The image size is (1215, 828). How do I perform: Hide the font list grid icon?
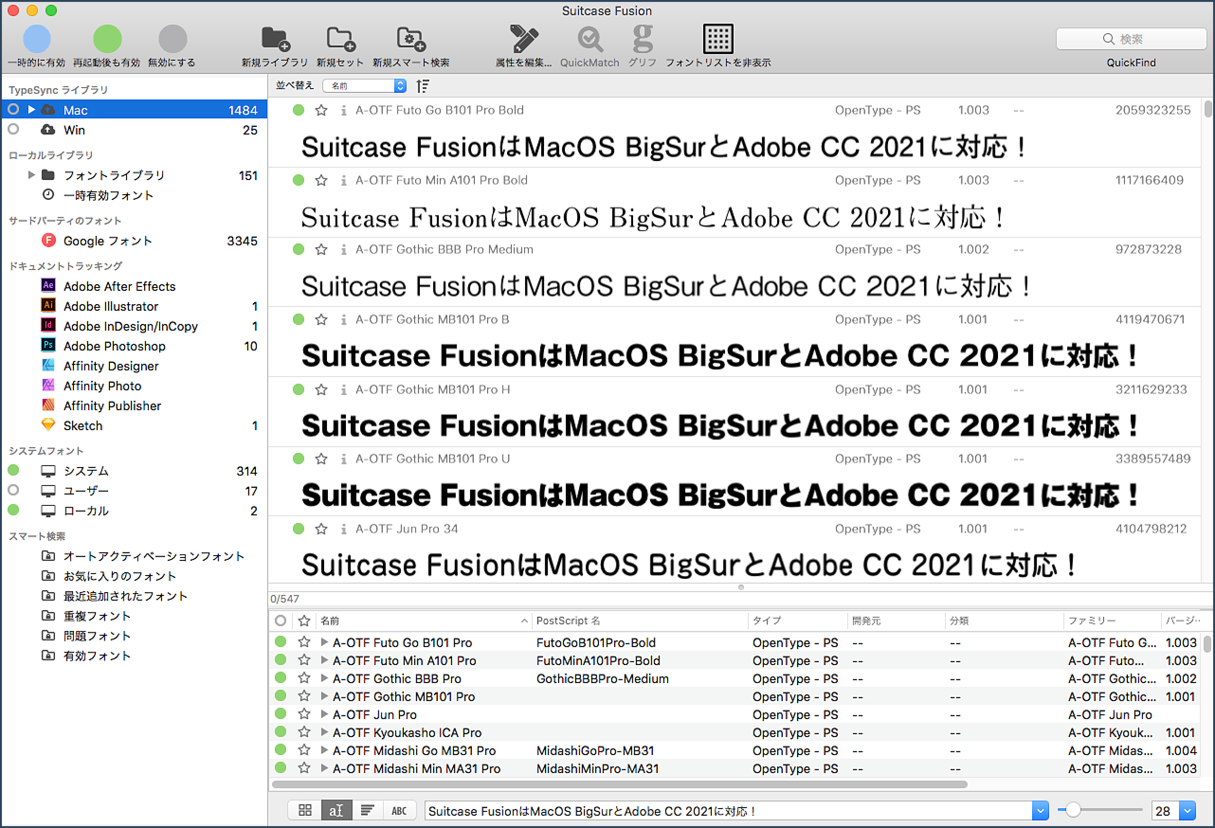(718, 39)
